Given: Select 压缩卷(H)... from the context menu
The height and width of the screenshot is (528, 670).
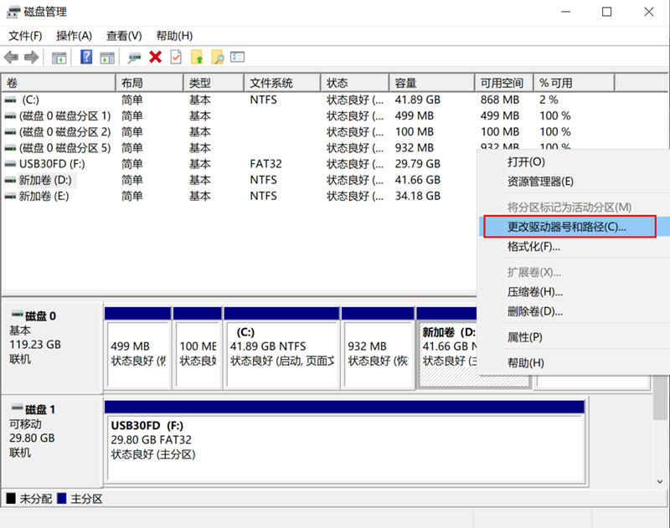Looking at the screenshot, I should 535,292.
